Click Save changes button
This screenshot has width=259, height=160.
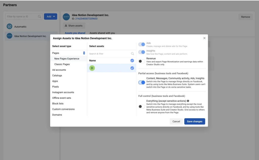tap(195, 122)
